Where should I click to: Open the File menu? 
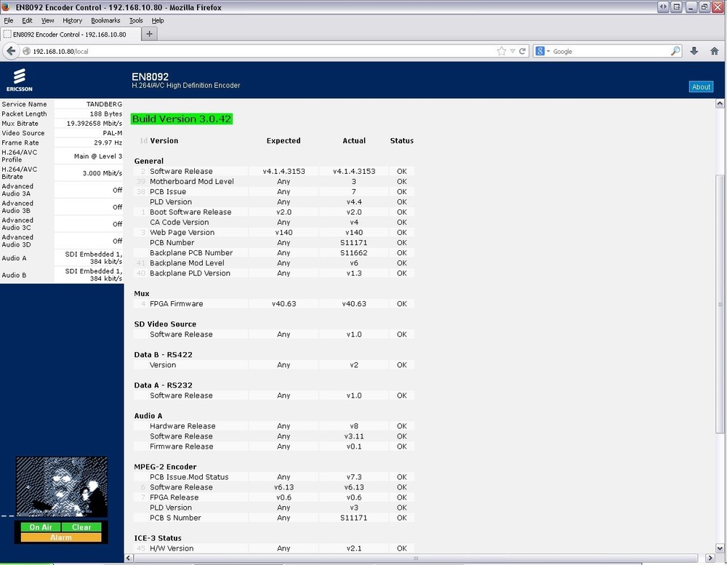pyautogui.click(x=8, y=20)
